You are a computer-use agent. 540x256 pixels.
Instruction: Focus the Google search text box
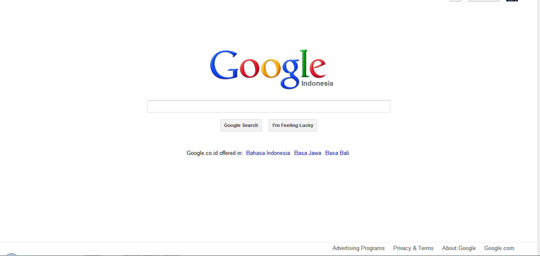click(x=268, y=106)
